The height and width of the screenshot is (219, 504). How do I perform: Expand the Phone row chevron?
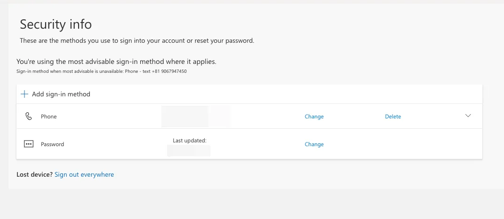[x=468, y=116]
